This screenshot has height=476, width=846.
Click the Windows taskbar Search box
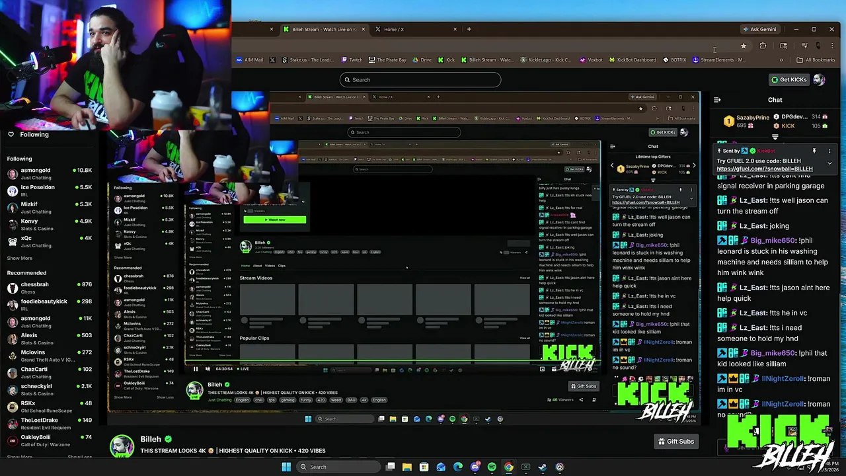coord(337,467)
